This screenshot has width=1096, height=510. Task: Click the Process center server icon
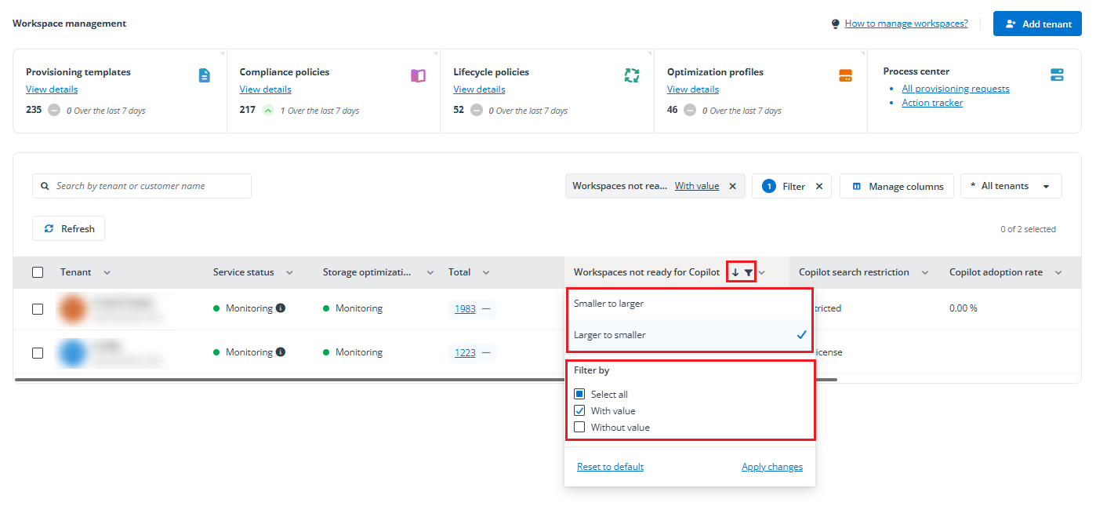click(1057, 75)
